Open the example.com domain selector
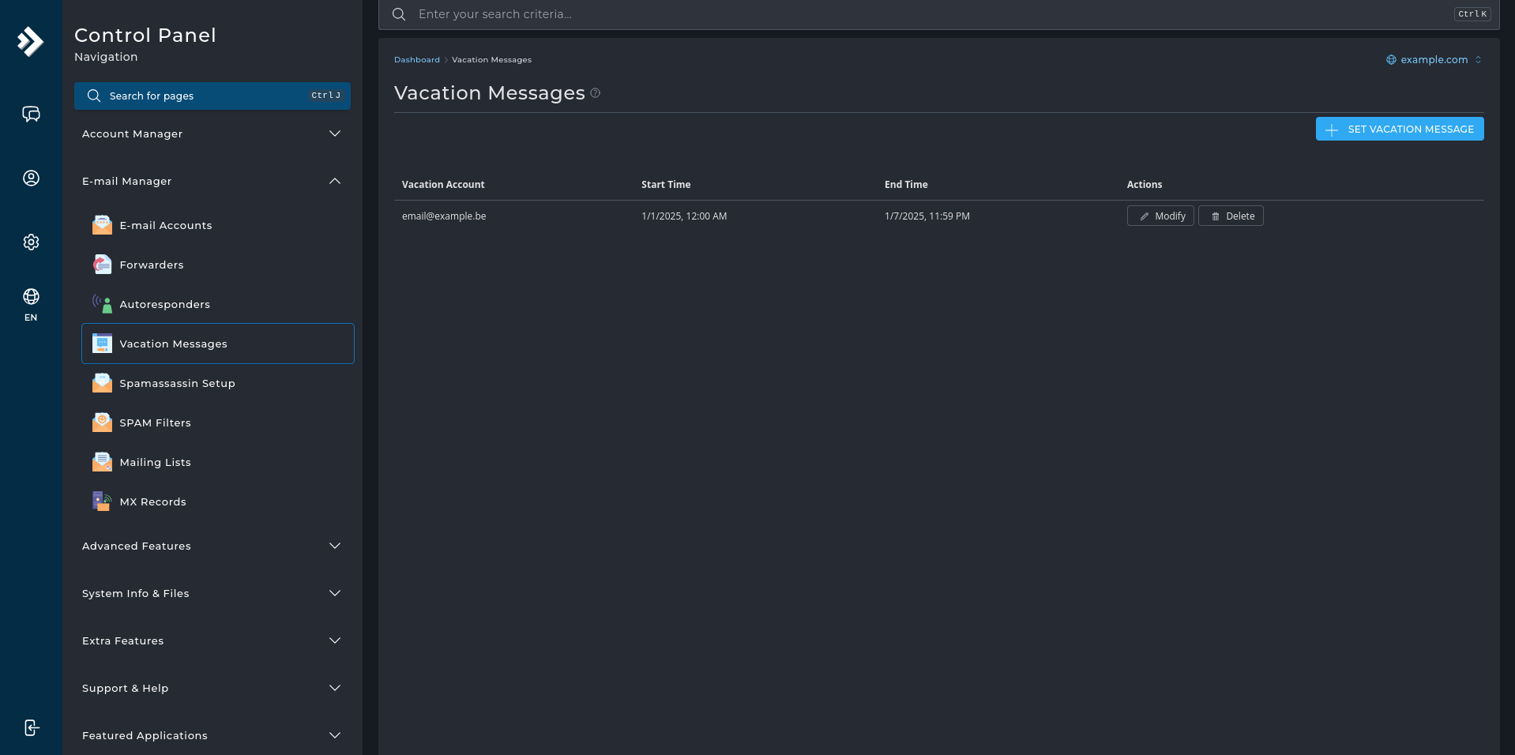This screenshot has width=1515, height=755. pos(1434,60)
